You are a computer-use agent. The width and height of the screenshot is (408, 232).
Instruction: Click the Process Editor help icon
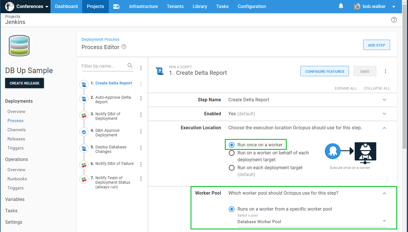click(x=124, y=47)
